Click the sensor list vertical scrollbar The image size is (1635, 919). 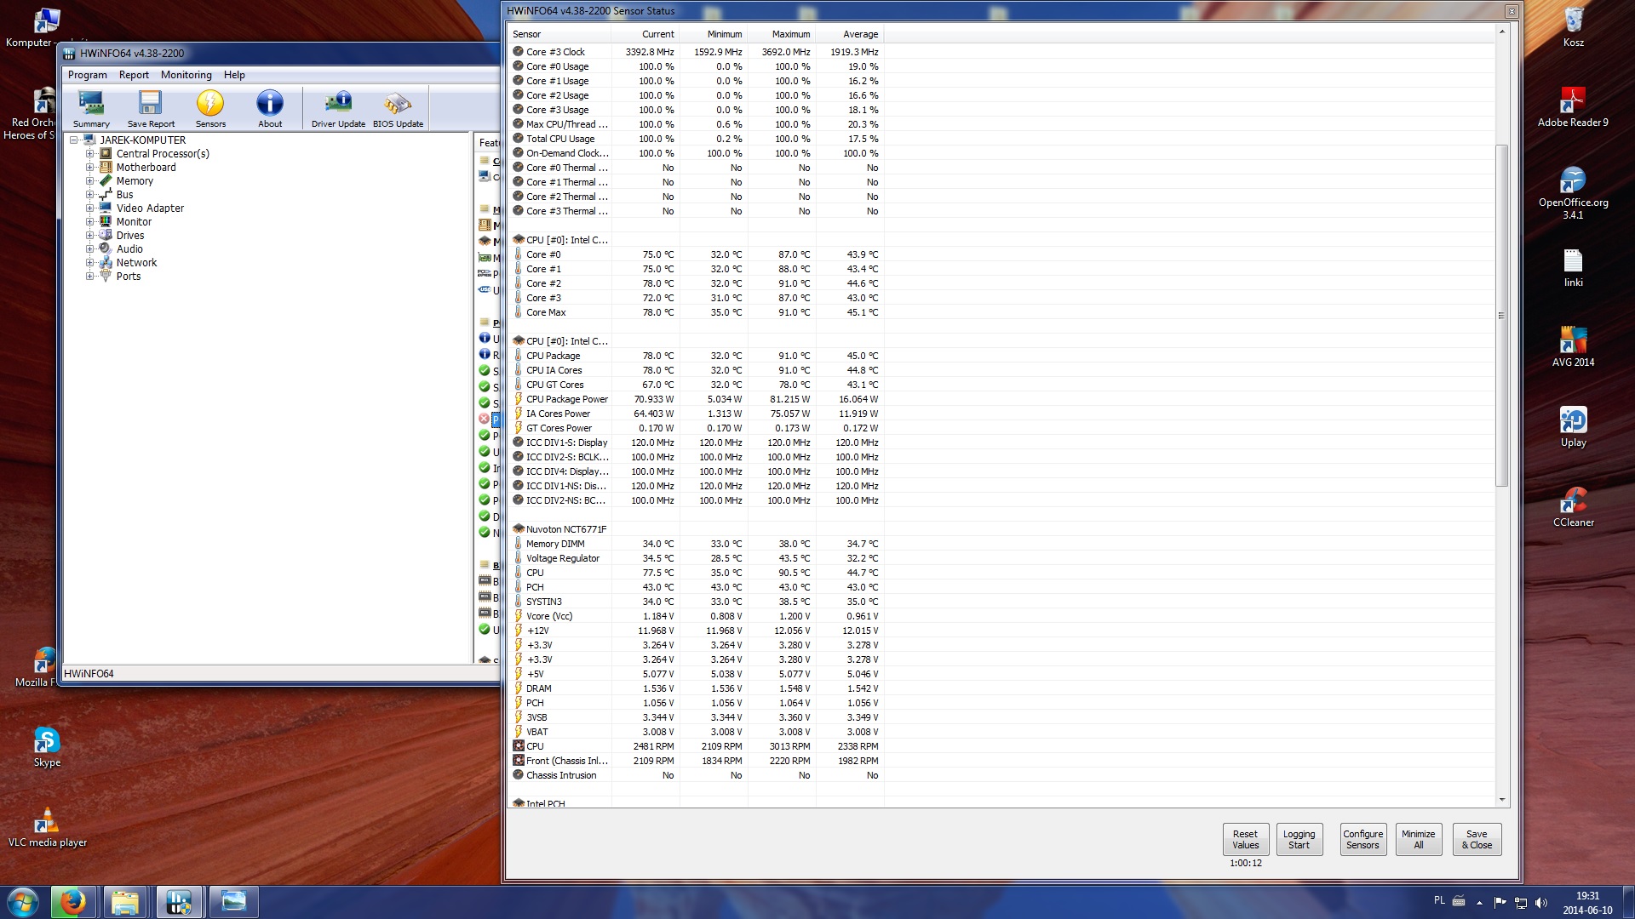coord(1501,315)
